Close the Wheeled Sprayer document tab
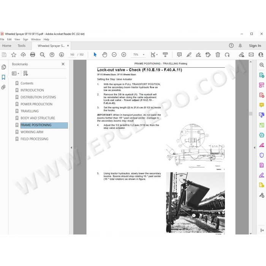This screenshot has height=266, width=266. click(68, 46)
